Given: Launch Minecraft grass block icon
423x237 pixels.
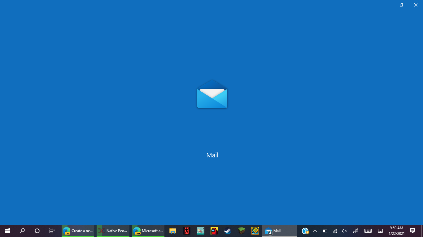Looking at the screenshot, I should point(242,231).
